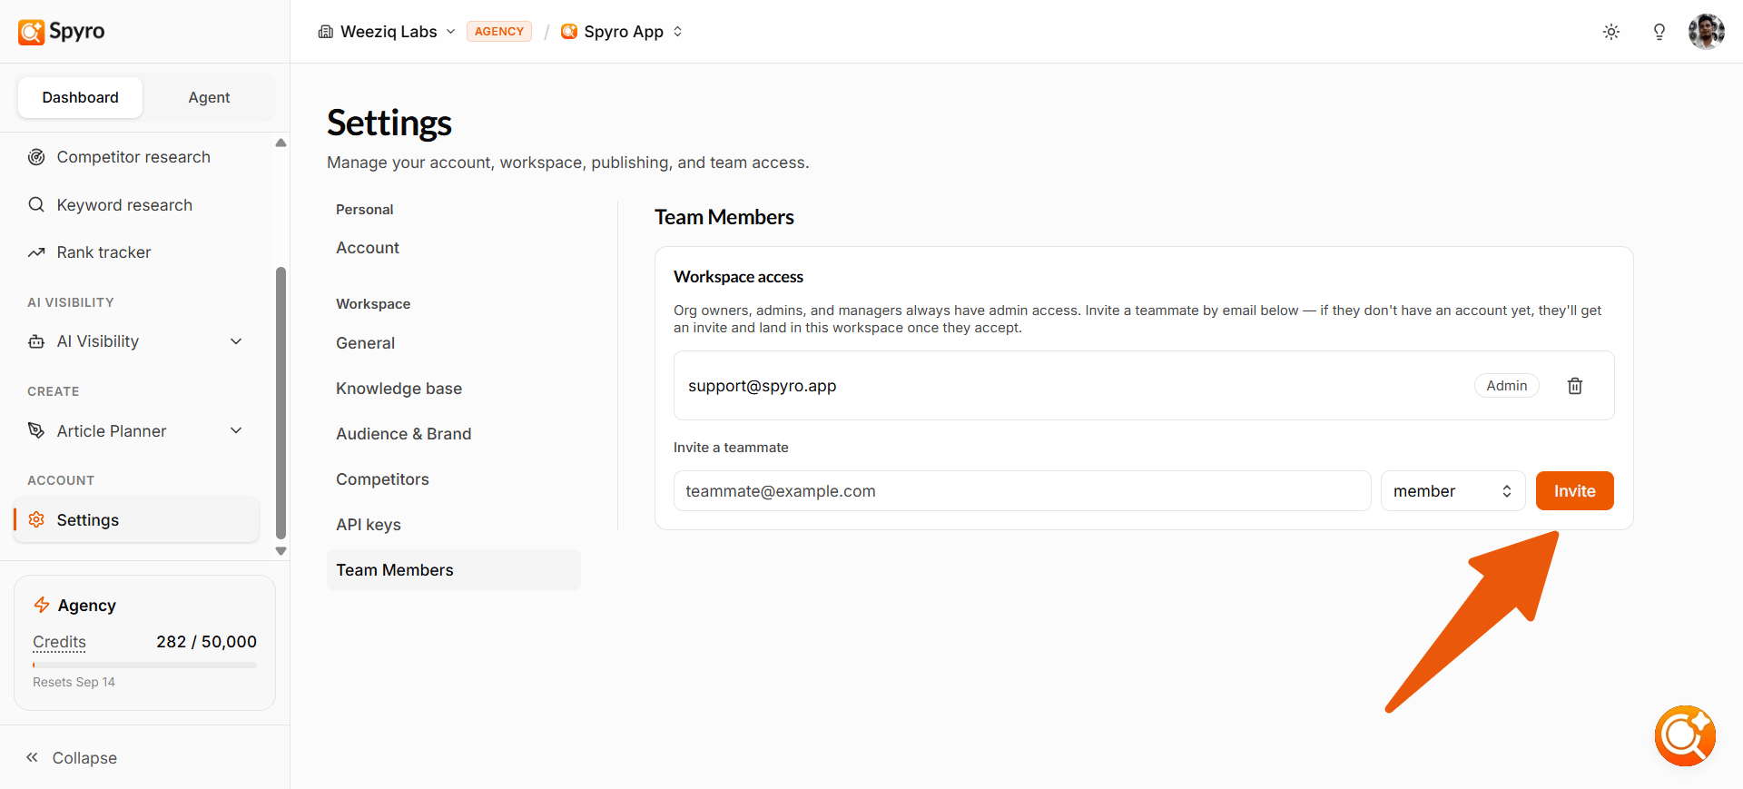Open the user profile avatar
Viewport: 1743px width, 789px height.
[x=1707, y=32]
